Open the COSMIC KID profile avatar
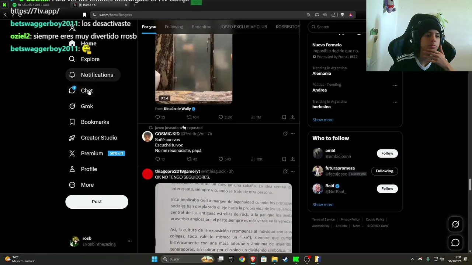This screenshot has height=265, width=472. 147,137
